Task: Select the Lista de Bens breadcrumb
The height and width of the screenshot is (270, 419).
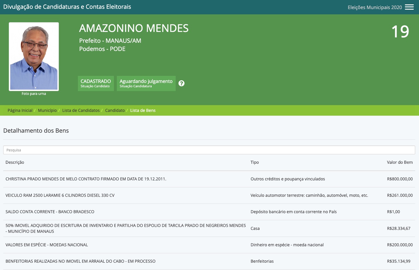Action: click(x=143, y=110)
